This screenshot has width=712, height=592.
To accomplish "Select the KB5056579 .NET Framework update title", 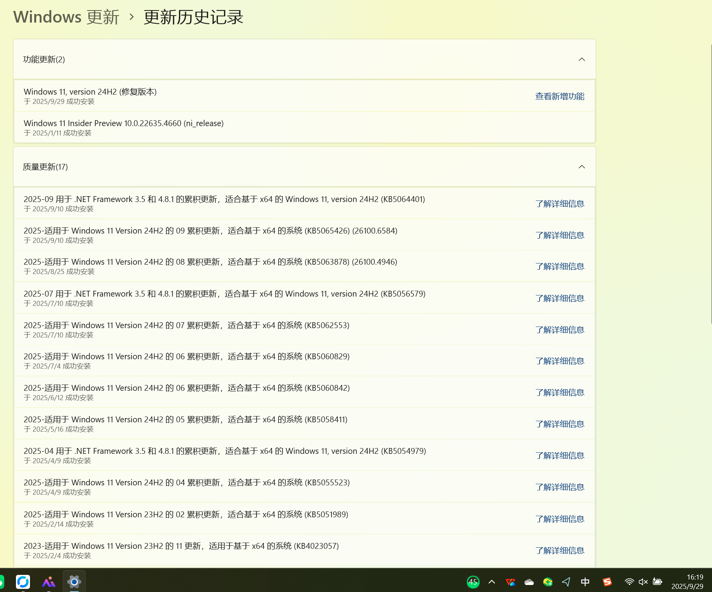I will 224,293.
